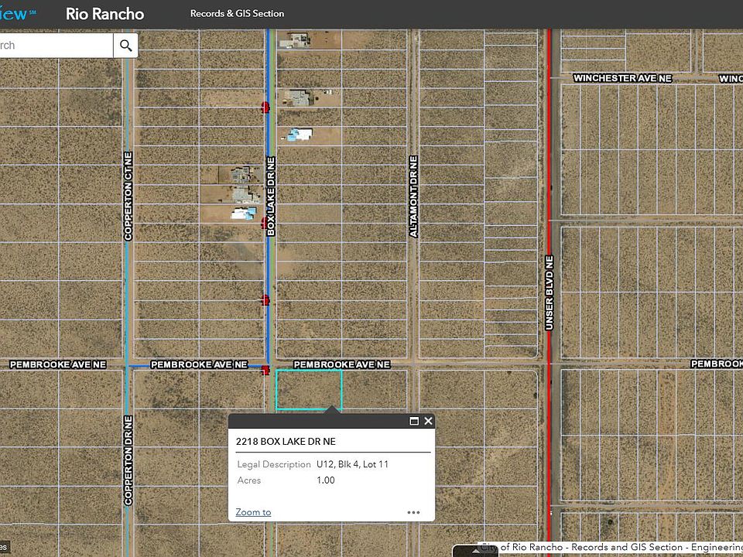The image size is (743, 557).
Task: Click the WINCHESTER AVE NE street label
Action: 622,78
